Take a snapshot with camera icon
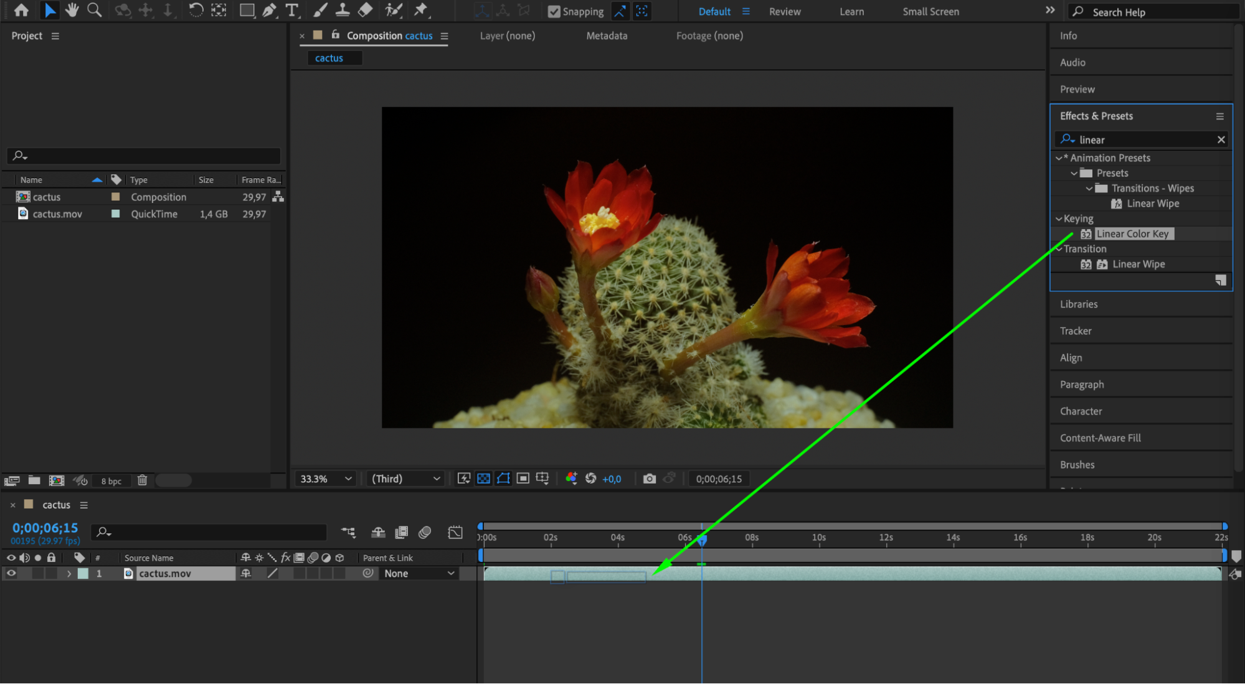The height and width of the screenshot is (684, 1245). [x=649, y=479]
